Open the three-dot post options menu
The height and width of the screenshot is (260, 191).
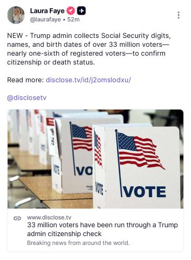(179, 15)
